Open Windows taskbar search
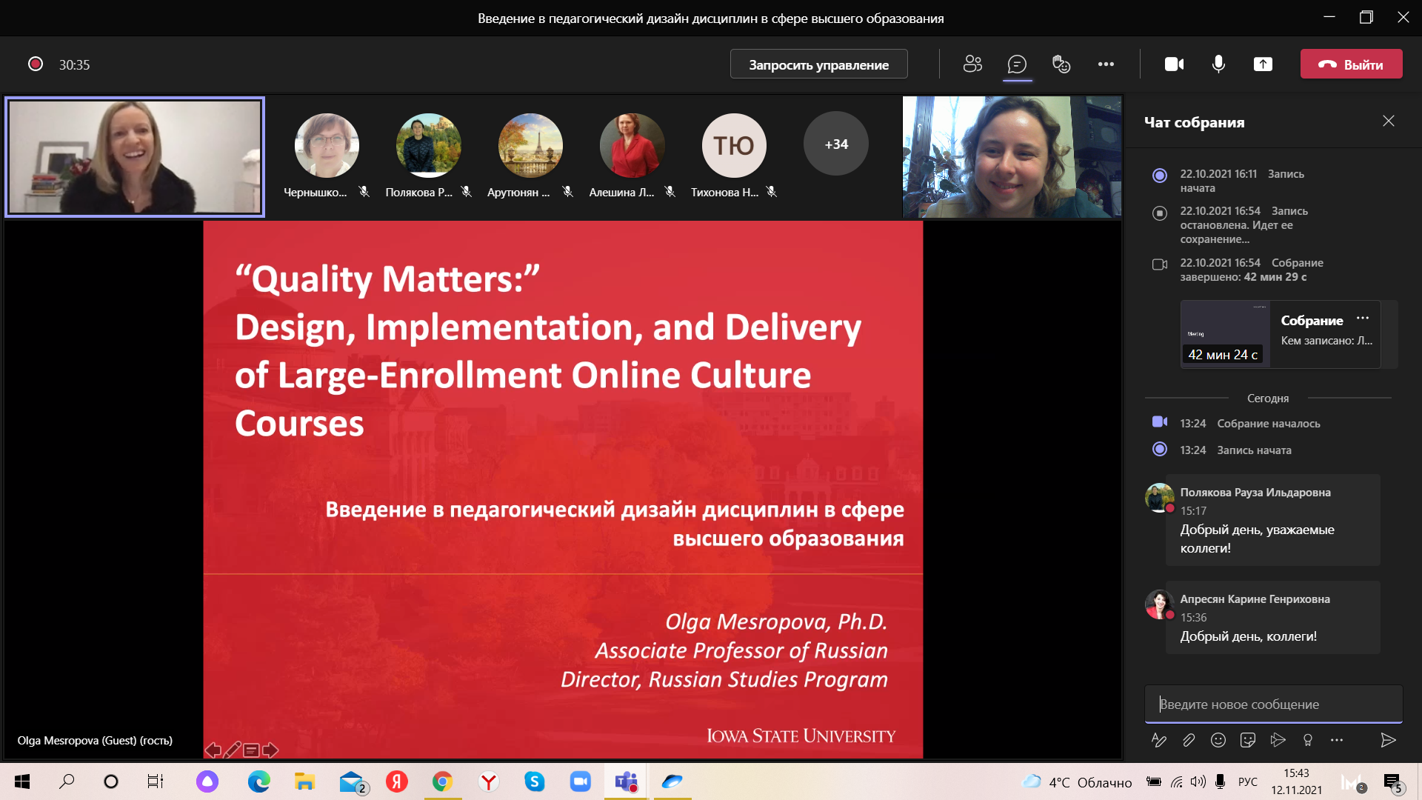Screen dimensions: 1422x800 tap(67, 781)
